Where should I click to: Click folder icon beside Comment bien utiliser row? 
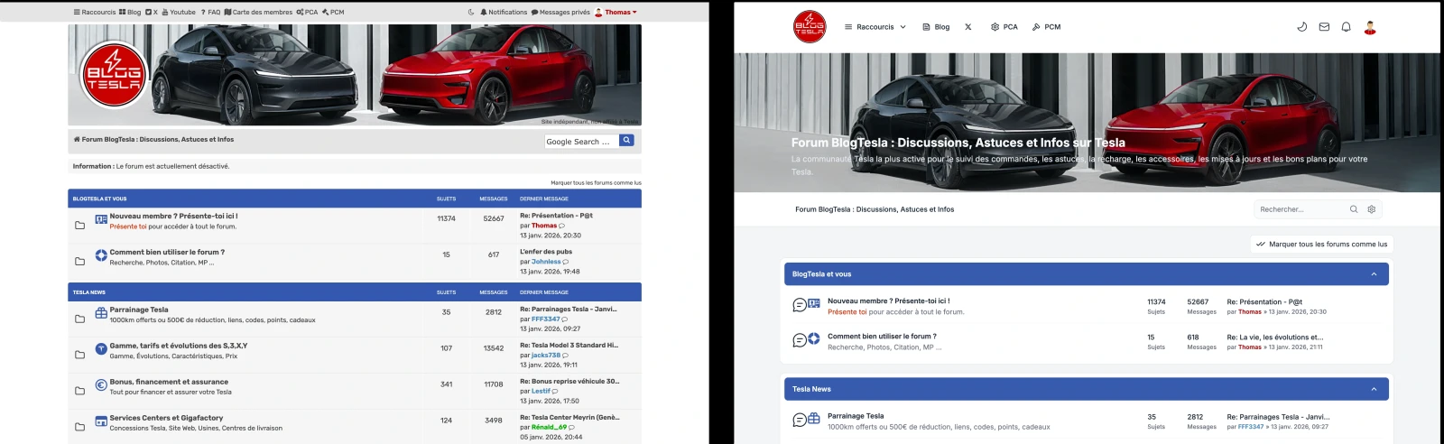pos(79,262)
